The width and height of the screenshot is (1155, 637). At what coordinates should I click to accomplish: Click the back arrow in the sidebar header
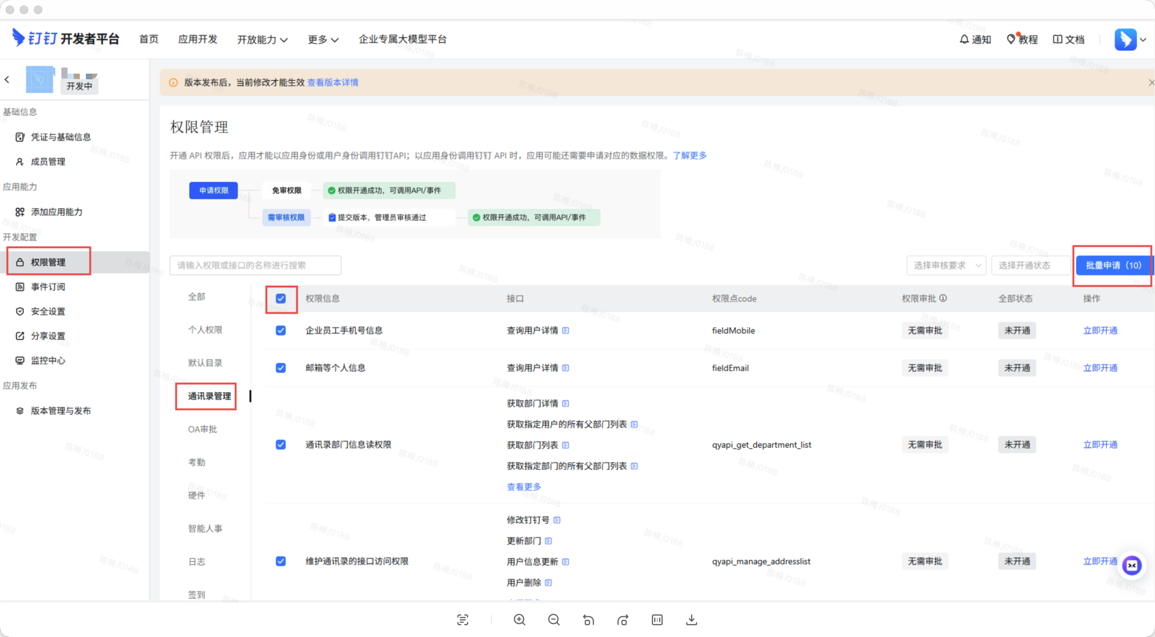pos(7,79)
